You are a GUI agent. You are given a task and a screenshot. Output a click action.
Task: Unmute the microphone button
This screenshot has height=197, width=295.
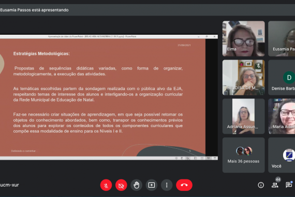point(106,185)
